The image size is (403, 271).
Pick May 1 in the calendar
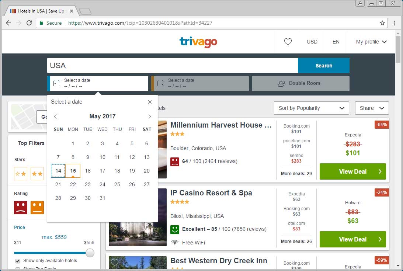click(x=73, y=143)
